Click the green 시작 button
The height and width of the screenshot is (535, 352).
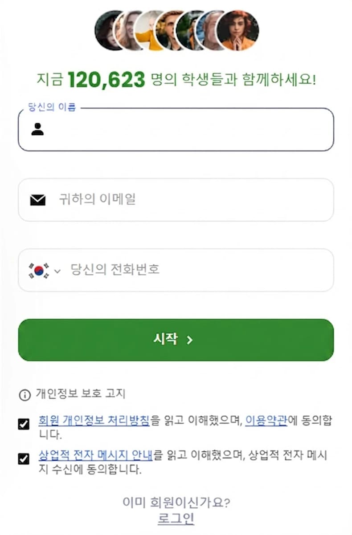pyautogui.click(x=176, y=340)
